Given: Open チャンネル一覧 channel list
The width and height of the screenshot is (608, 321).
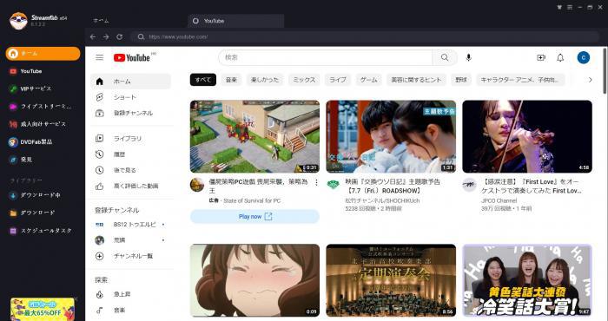Looking at the screenshot, I should (x=130, y=256).
